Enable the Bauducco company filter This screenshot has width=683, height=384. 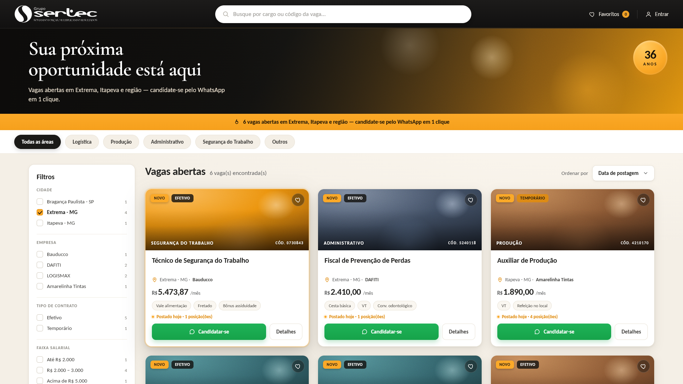pos(40,254)
